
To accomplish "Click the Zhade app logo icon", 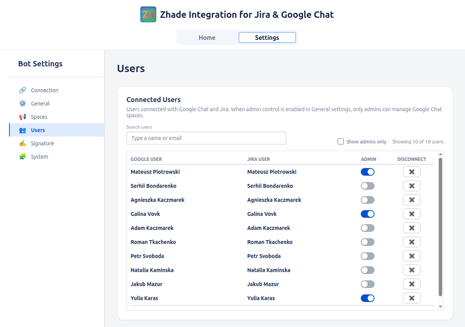I will (x=148, y=14).
